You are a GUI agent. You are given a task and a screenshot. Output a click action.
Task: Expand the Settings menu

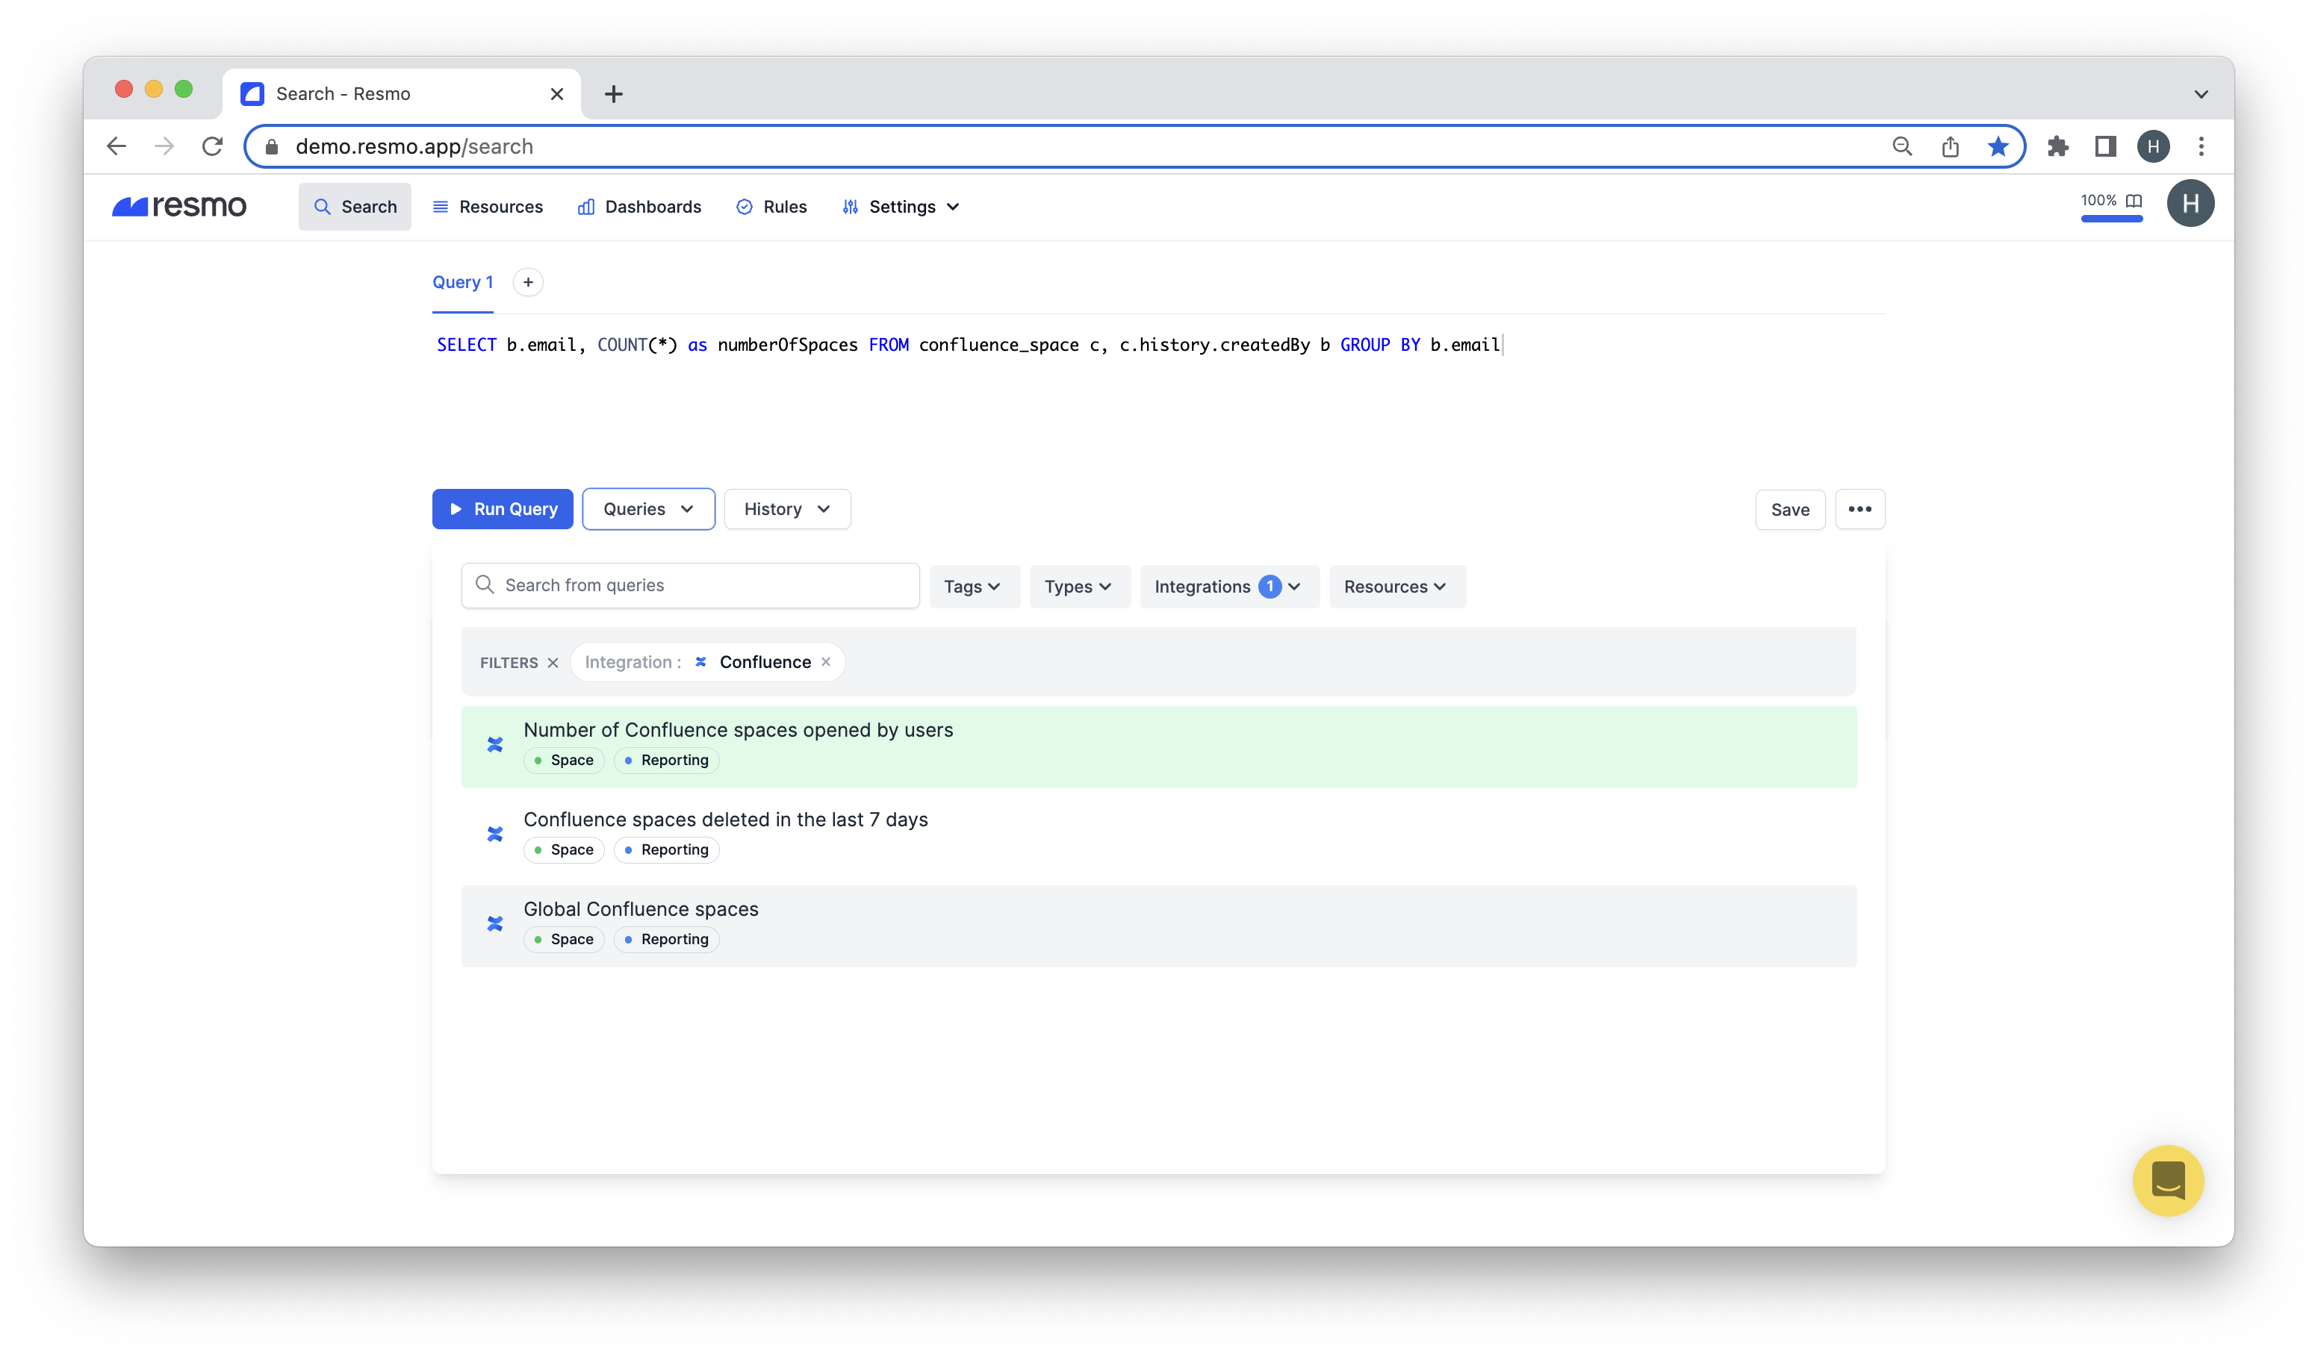[x=901, y=206]
